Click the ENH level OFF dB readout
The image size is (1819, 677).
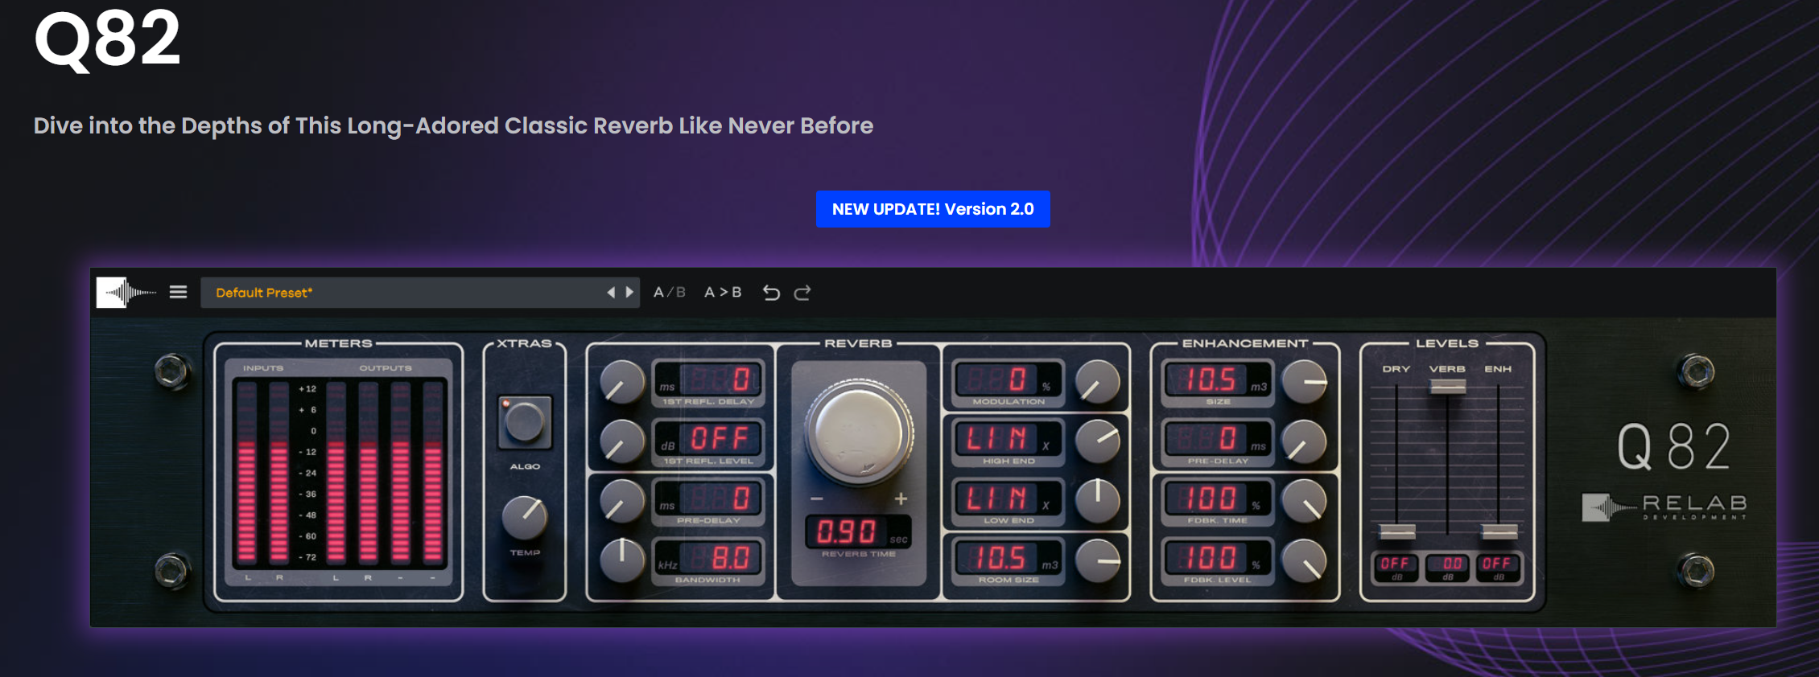click(1498, 566)
